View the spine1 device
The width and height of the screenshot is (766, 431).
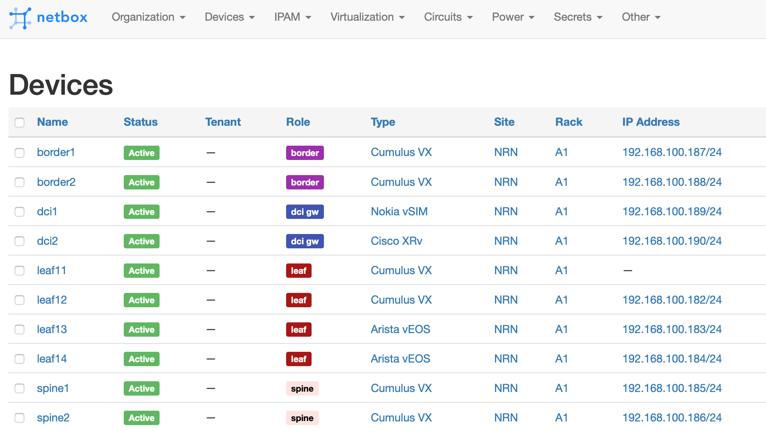coord(53,388)
